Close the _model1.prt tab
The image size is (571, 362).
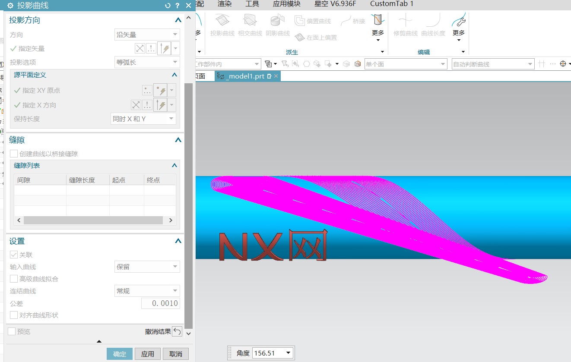coord(276,76)
